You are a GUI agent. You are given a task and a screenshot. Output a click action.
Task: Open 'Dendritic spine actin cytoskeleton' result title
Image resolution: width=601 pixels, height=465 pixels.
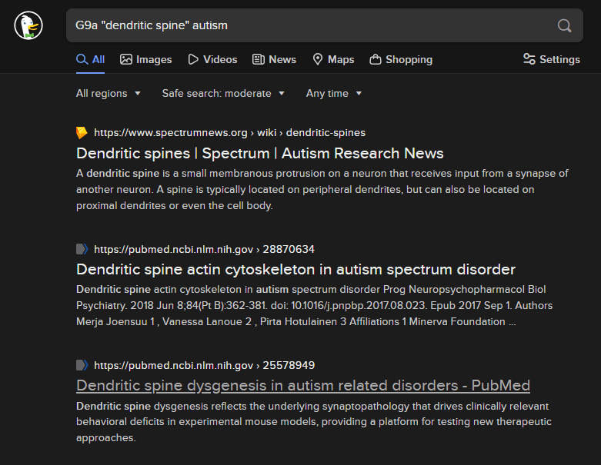click(x=295, y=269)
